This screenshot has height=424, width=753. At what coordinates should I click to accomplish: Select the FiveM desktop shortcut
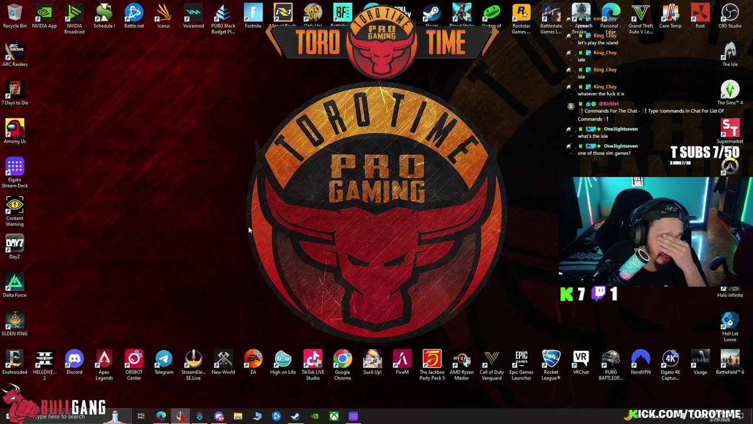click(x=402, y=363)
